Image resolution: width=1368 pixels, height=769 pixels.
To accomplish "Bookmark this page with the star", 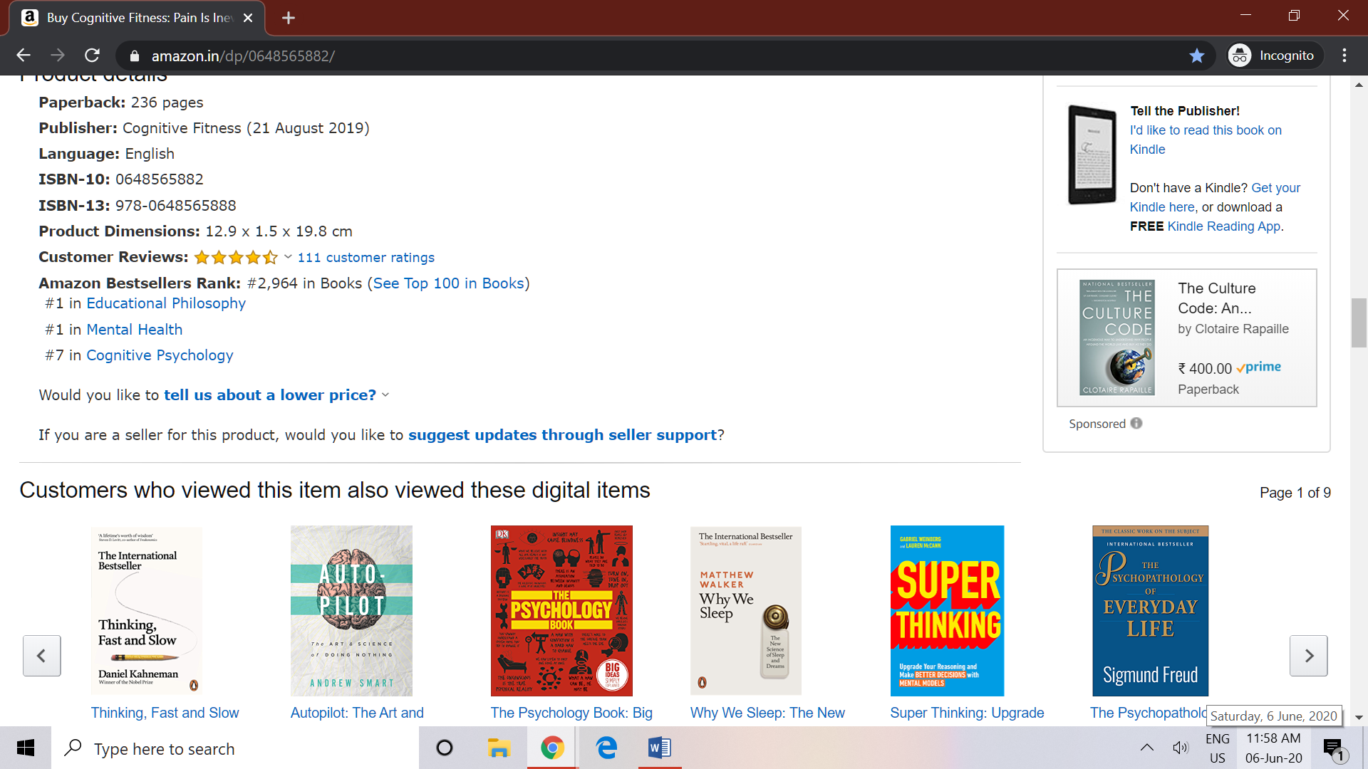I will pyautogui.click(x=1197, y=56).
